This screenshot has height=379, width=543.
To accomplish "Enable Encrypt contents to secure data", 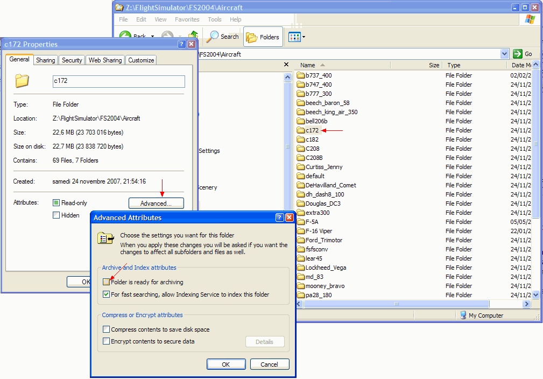I will (107, 341).
